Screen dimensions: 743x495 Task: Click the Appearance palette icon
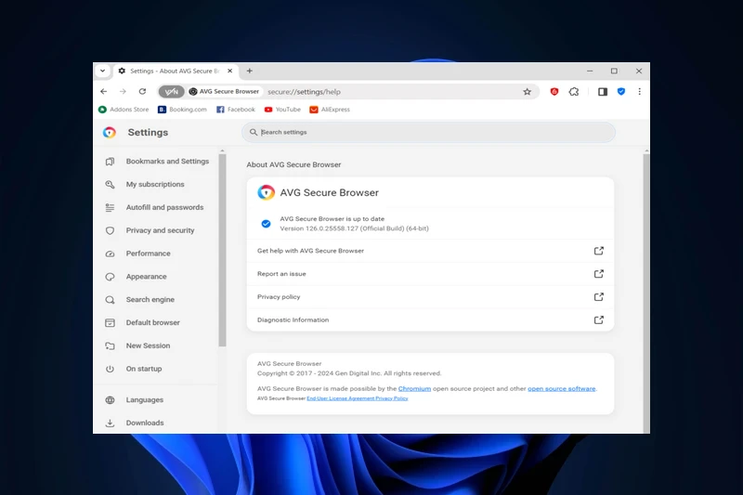pyautogui.click(x=110, y=277)
